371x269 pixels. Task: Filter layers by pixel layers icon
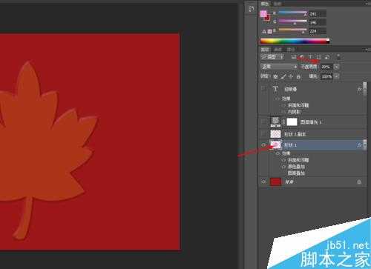[x=294, y=57]
